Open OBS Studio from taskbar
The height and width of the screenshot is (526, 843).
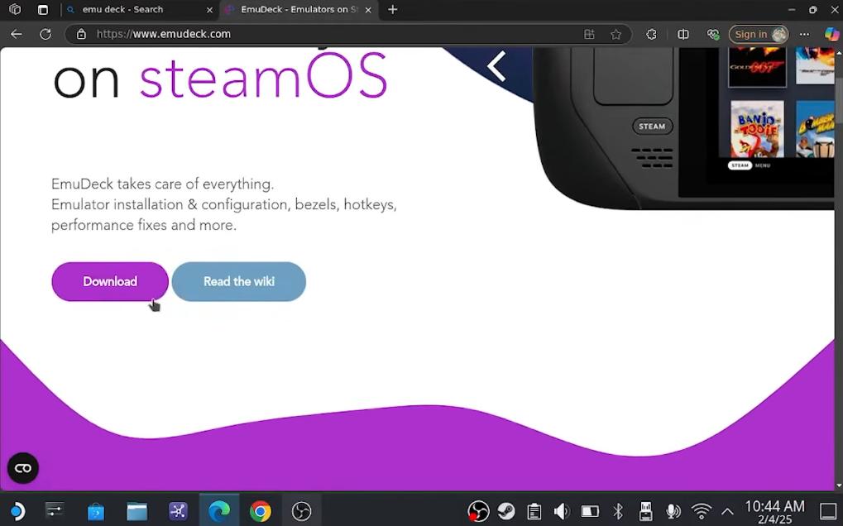[302, 511]
